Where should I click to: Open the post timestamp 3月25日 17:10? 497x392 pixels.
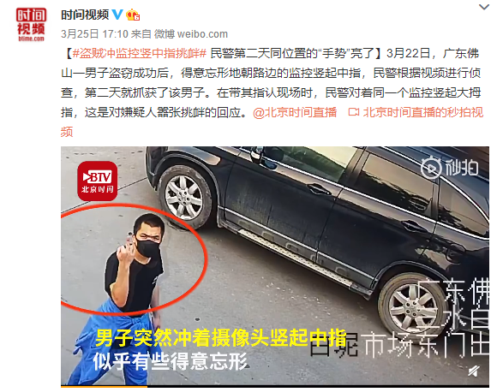coord(94,34)
